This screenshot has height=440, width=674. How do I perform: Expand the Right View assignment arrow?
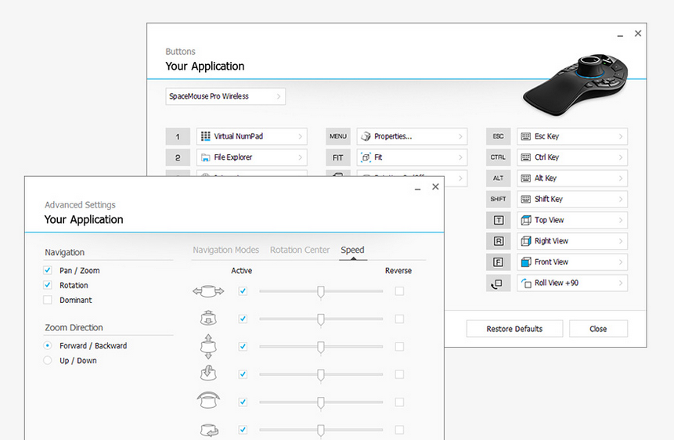[x=621, y=241]
